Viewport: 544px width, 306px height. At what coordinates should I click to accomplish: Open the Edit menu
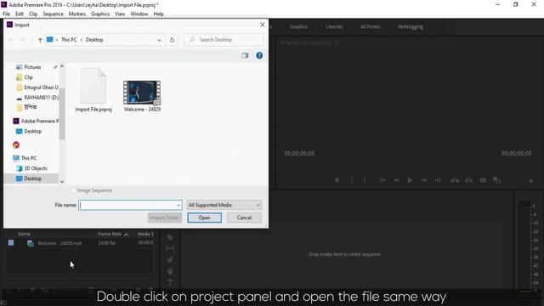(20, 14)
